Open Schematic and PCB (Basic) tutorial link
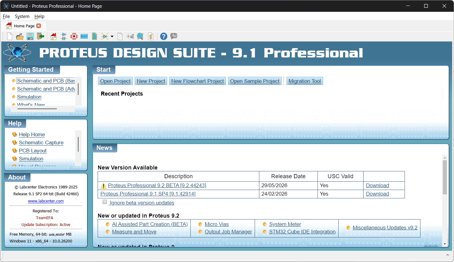 (46, 81)
